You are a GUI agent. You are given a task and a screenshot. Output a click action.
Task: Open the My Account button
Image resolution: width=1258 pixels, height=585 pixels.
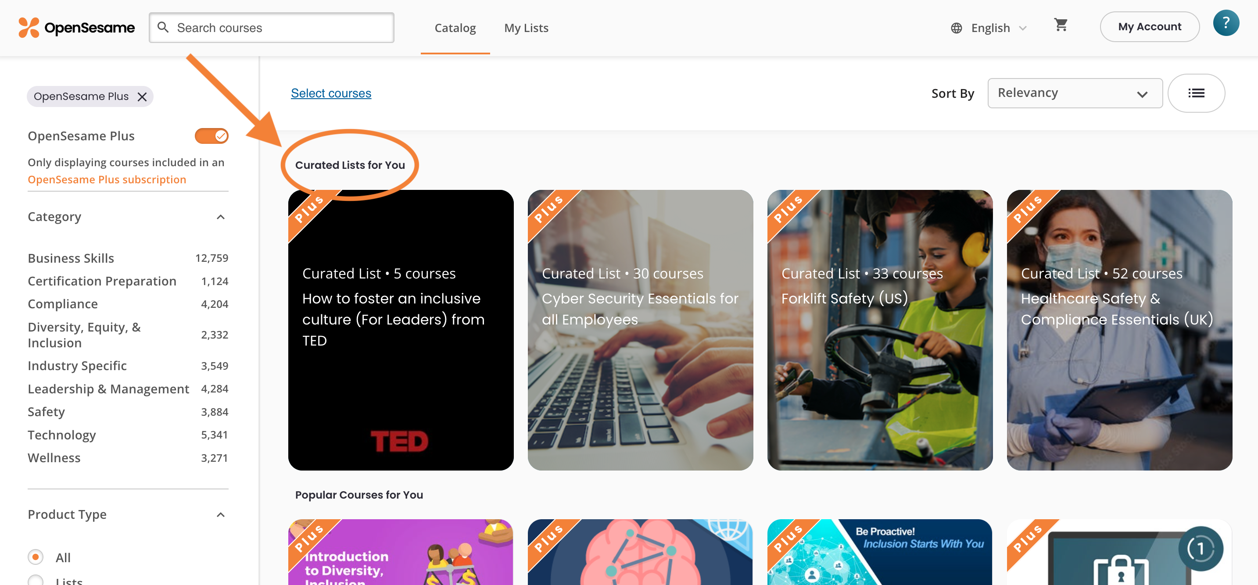1149,27
